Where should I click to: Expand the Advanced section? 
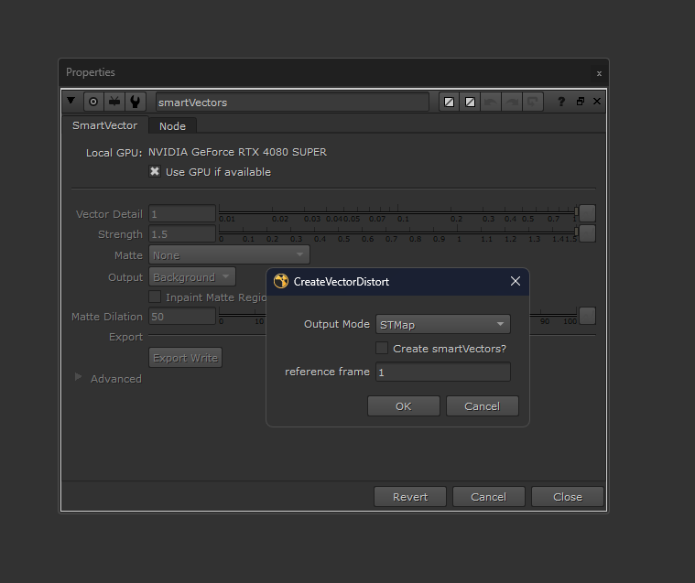(x=78, y=377)
